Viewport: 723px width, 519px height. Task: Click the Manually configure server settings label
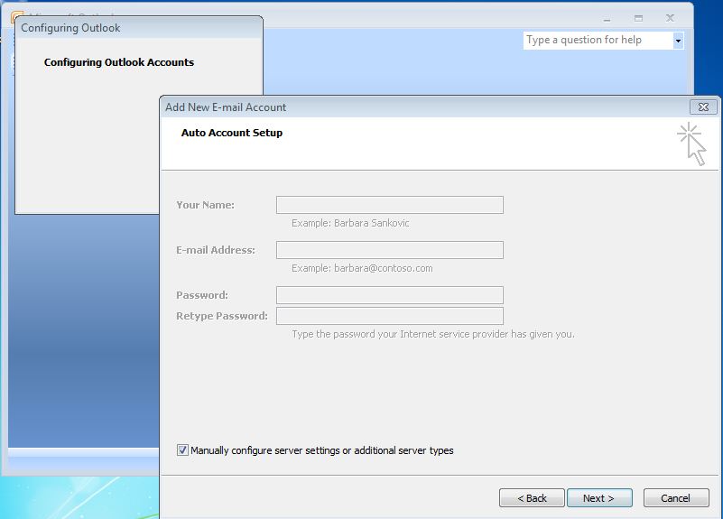tap(322, 450)
